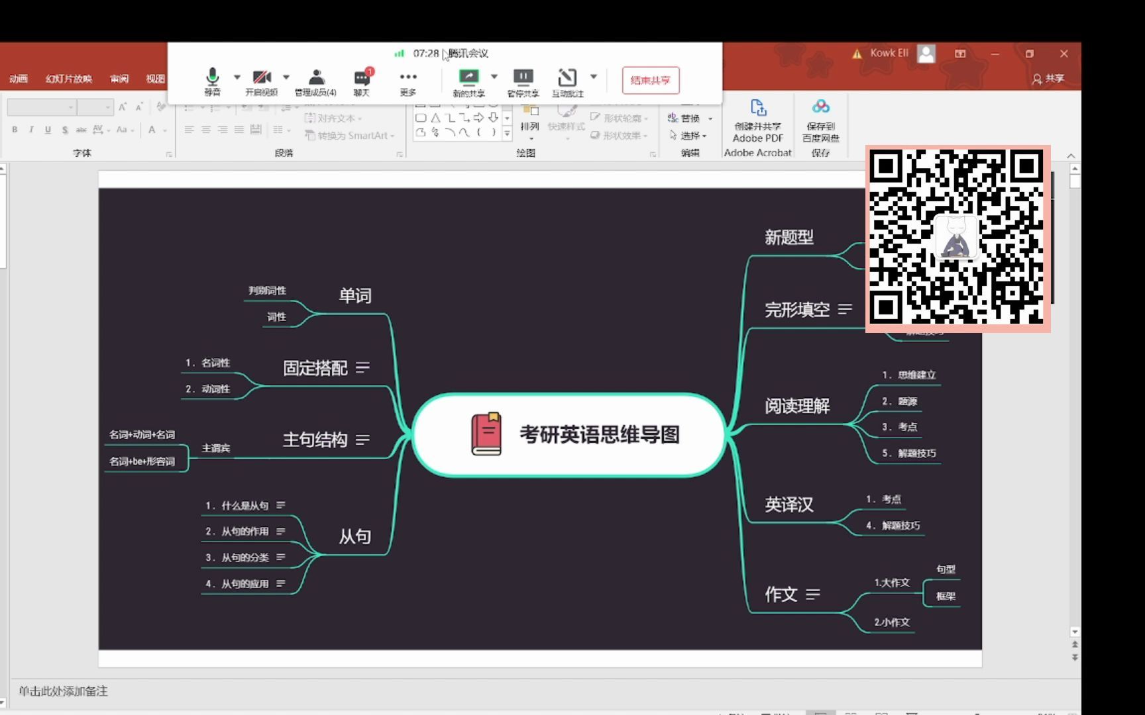Select the down arrow shape in the gallery
Screen dimensions: 1145x715
click(494, 118)
